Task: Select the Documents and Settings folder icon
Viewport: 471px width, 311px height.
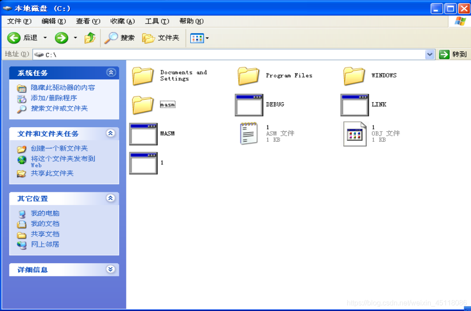Action: pyautogui.click(x=143, y=76)
